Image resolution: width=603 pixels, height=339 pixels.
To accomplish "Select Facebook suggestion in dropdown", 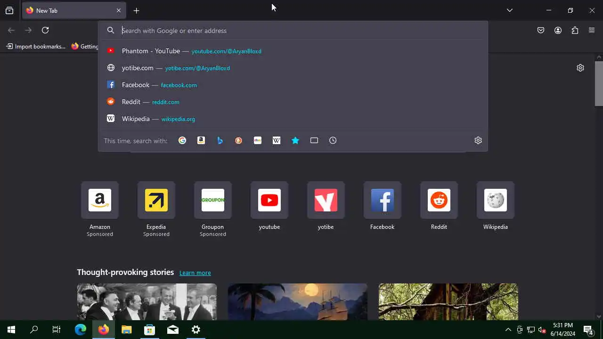I will tap(293, 85).
